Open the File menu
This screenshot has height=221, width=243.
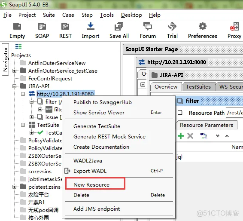click(7, 15)
